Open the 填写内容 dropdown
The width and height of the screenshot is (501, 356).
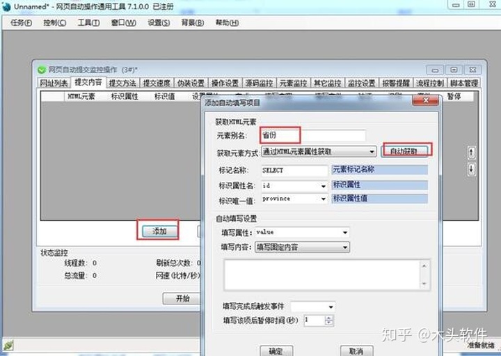302,247
